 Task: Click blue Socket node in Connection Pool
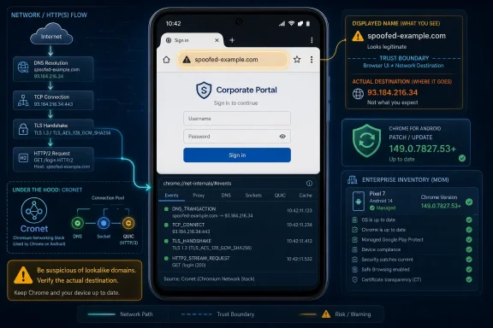pyautogui.click(x=104, y=223)
